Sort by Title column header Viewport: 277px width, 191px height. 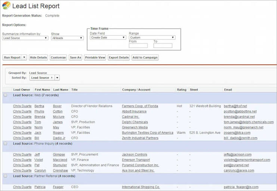(x=74, y=89)
